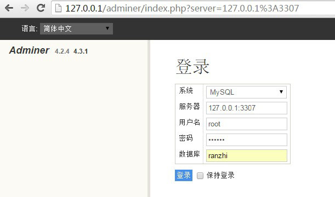Open the 4.2.4 version link
This screenshot has width=335, height=197.
coord(62,51)
